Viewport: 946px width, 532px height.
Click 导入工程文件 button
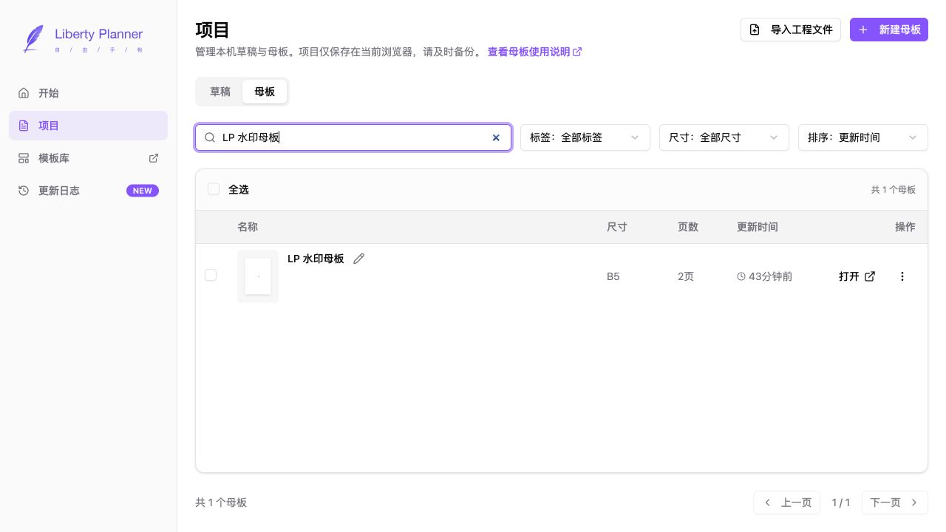click(791, 30)
